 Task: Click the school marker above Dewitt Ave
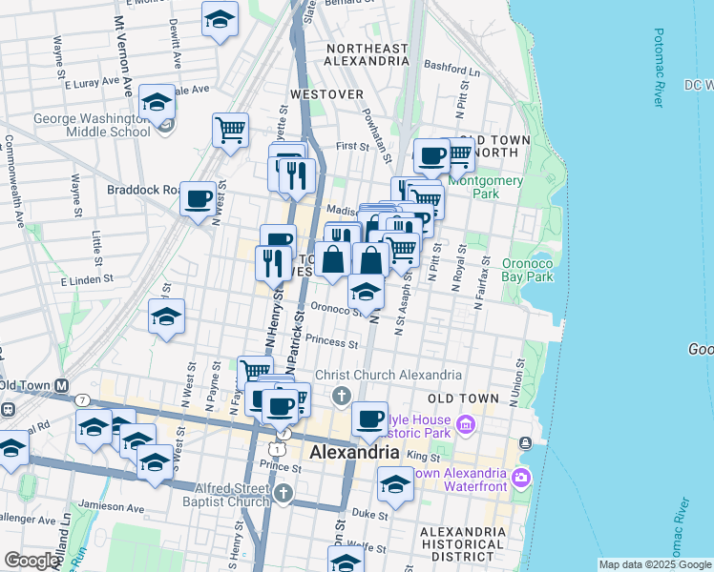[x=220, y=21]
